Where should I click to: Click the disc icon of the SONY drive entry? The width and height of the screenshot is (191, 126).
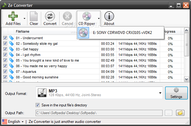(x=83, y=33)
